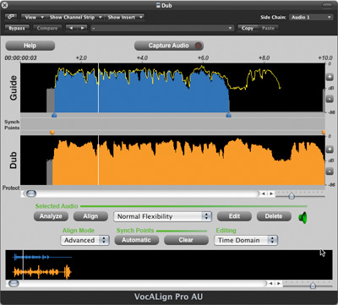The width and height of the screenshot is (338, 305).
Task: Select the Dub start orange marker
Action: 52,133
